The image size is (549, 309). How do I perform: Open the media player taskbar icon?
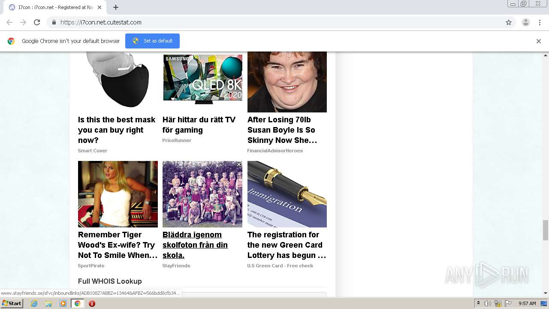[63, 303]
